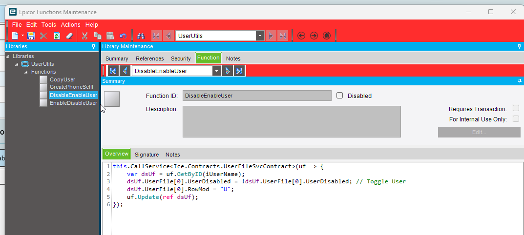
Task: Click the Cut scissors icon
Action: click(x=85, y=36)
